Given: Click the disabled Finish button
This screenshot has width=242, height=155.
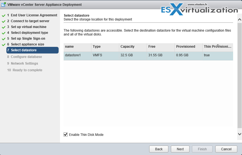Looking at the screenshot, I should click(202, 149).
